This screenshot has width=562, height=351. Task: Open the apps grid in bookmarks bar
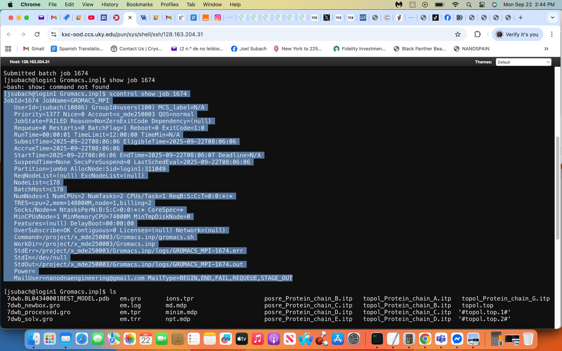pyautogui.click(x=8, y=49)
